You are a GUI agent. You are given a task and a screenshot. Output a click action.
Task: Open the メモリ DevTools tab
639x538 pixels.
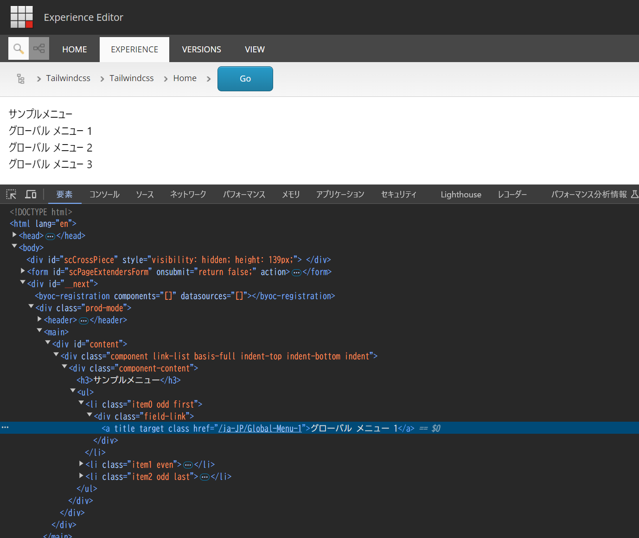291,194
